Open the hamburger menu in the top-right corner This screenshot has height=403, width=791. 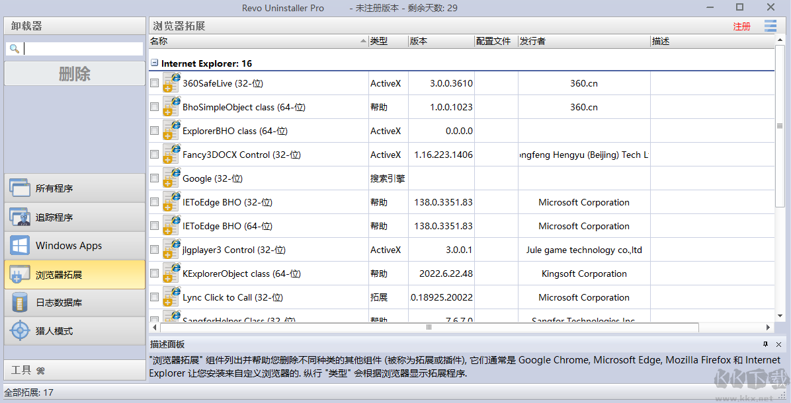[770, 26]
